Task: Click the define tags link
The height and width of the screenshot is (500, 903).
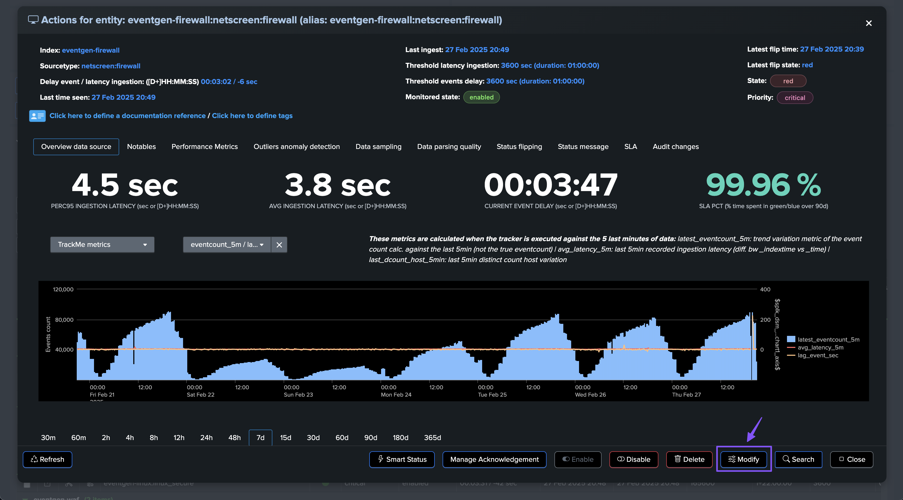Action: [252, 116]
